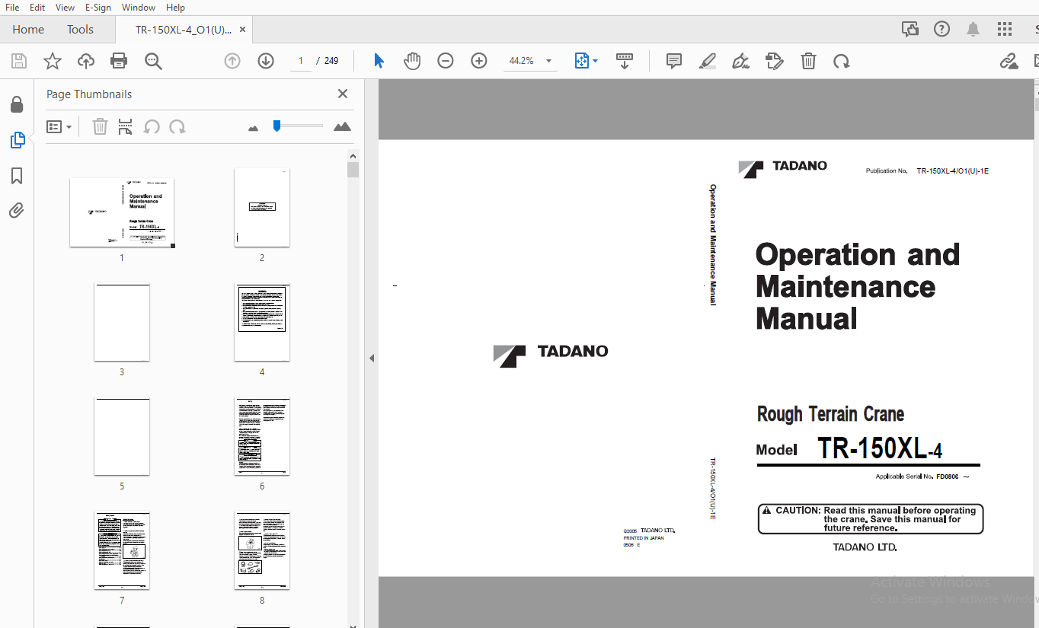
Task: Open the Attachments paperclip icon
Action: point(17,211)
